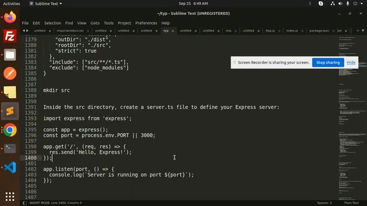The image size is (367, 206).
Task: Open the Edit menu
Action: point(36,23)
